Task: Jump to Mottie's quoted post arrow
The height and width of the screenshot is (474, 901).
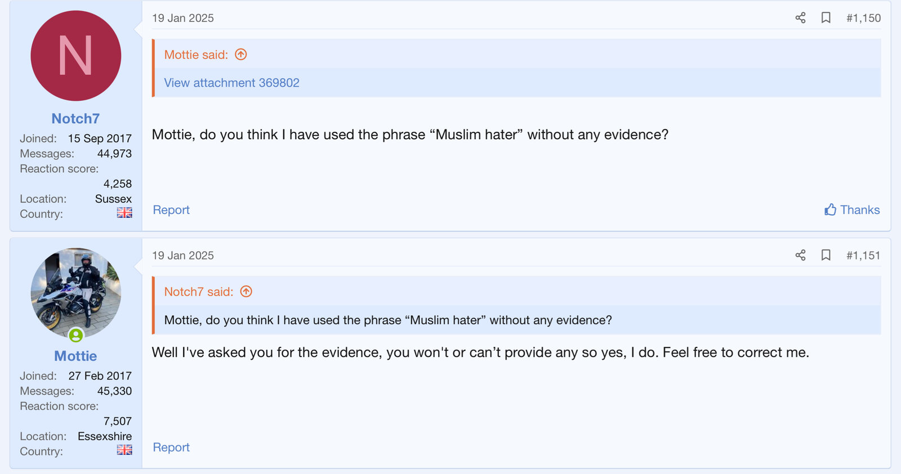Action: pos(241,55)
